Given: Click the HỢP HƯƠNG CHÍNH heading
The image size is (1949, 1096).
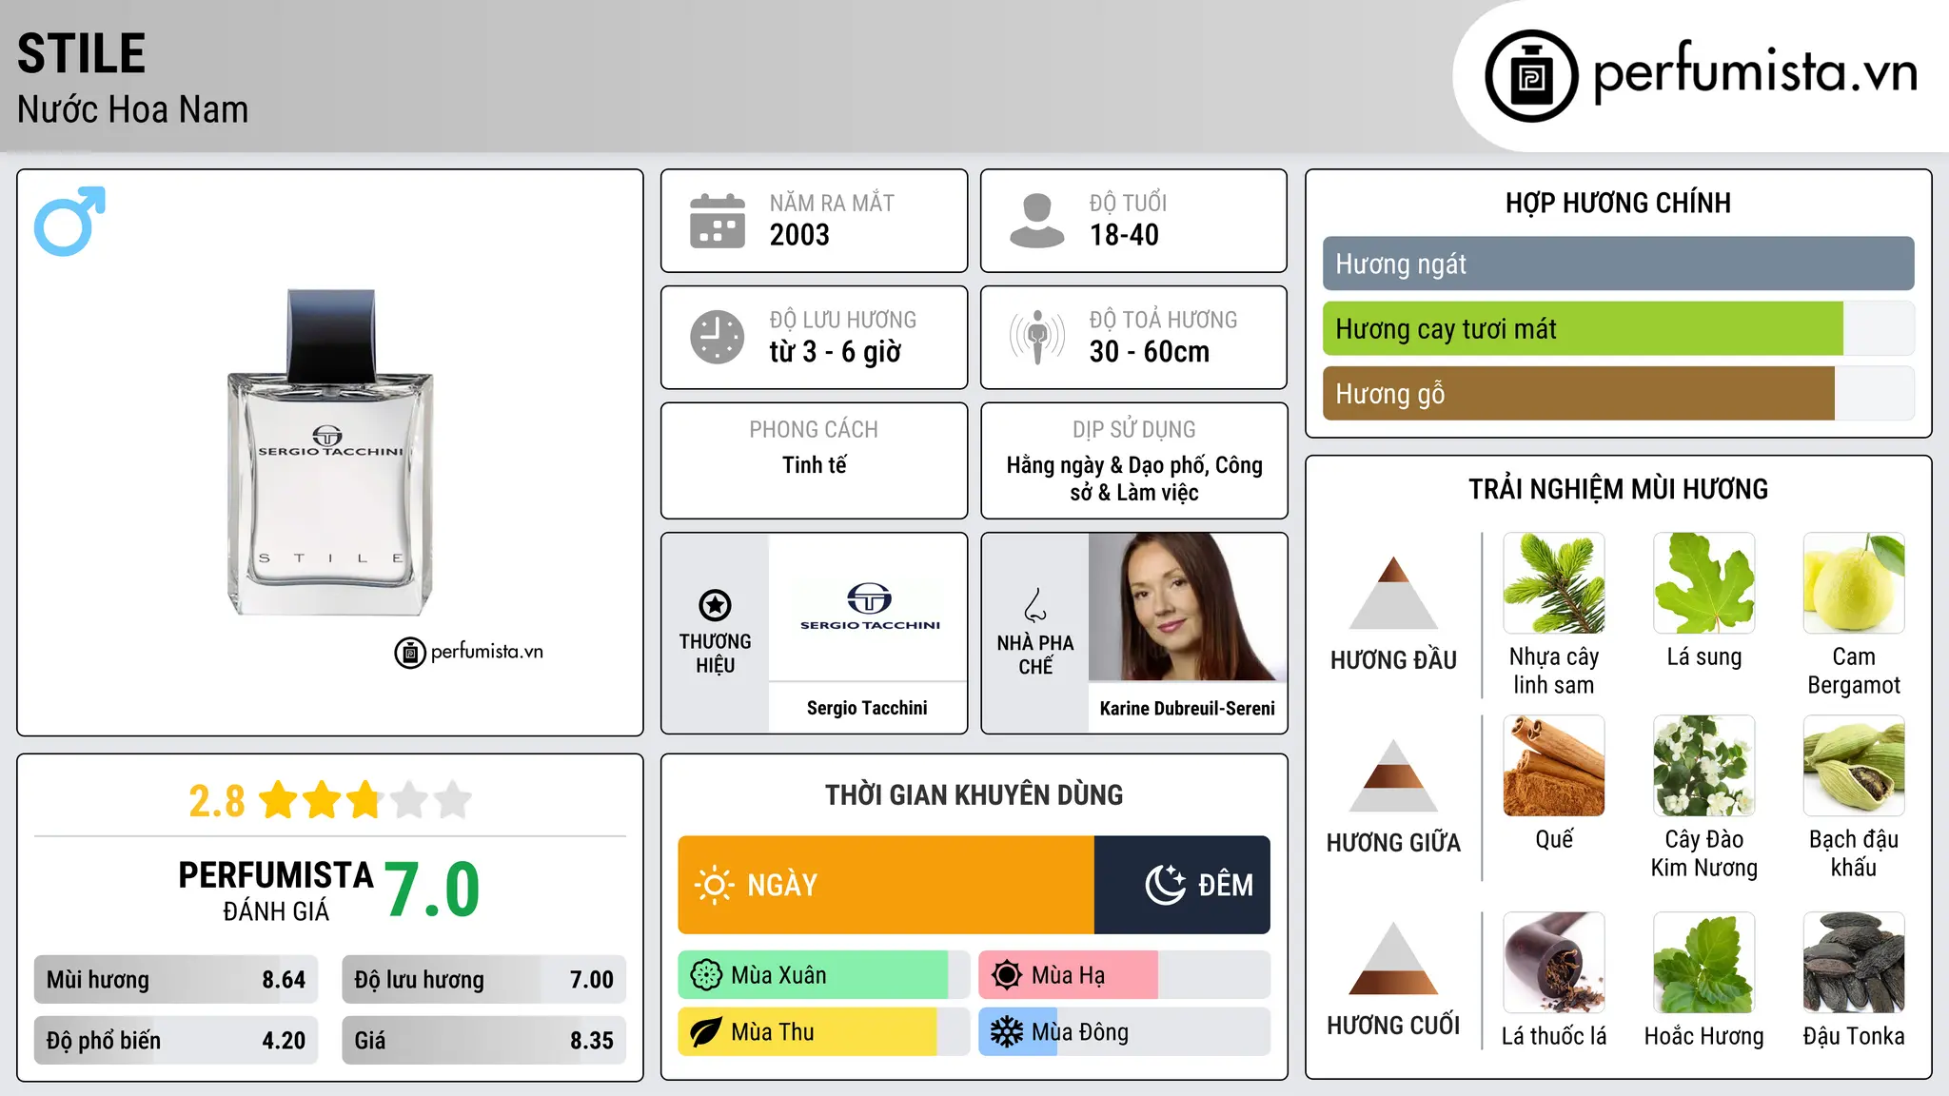Looking at the screenshot, I should pos(1619,203).
